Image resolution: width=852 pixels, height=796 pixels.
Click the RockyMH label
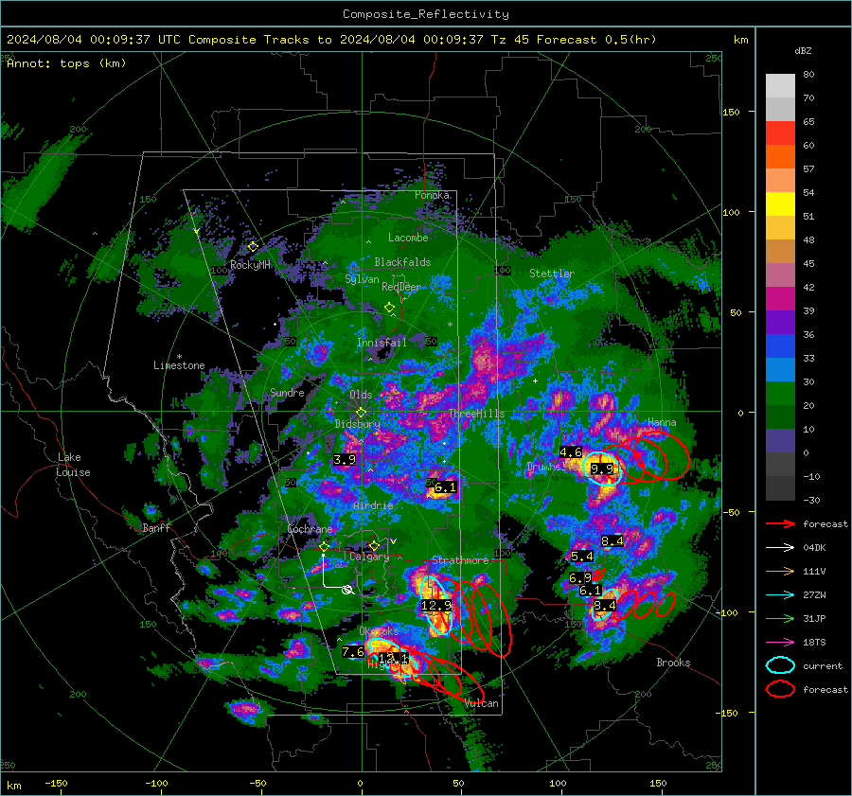(250, 265)
